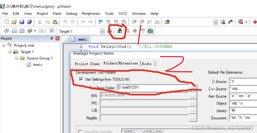This screenshot has width=257, height=133.
Task: Collapse the Target 1 tree node
Action: pos(10,52)
